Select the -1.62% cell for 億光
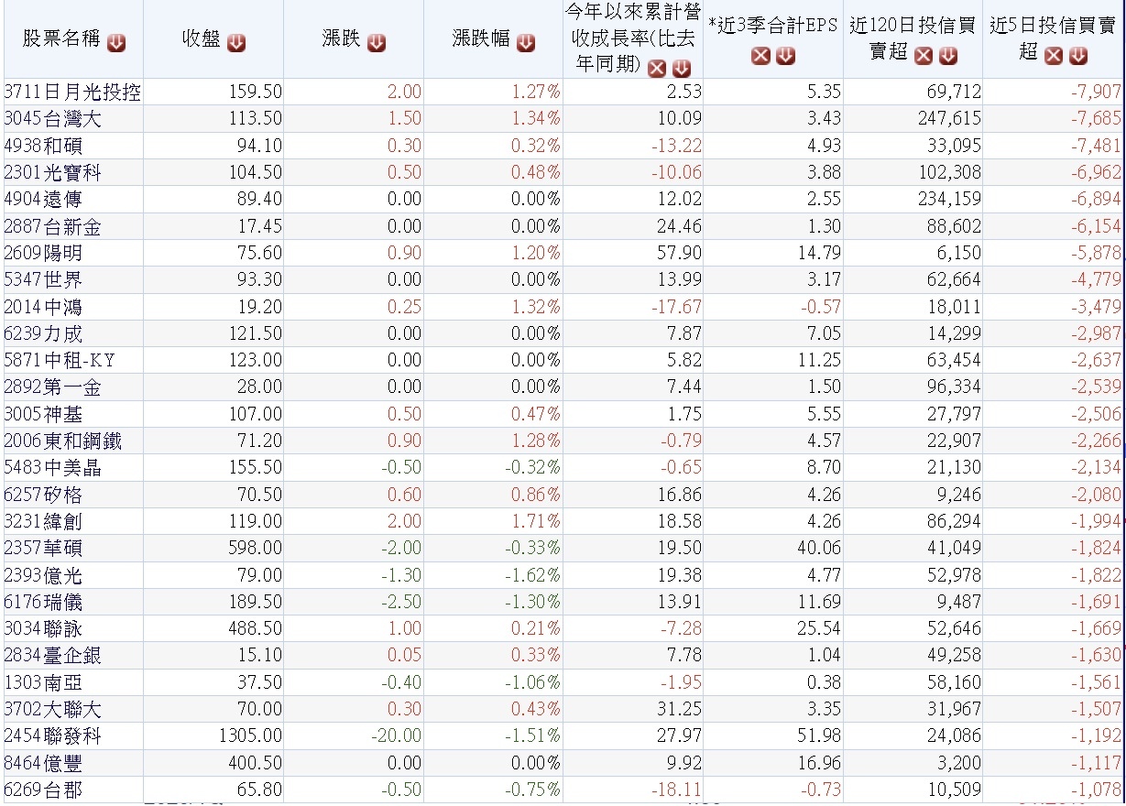This screenshot has width=1126, height=806. tap(532, 575)
